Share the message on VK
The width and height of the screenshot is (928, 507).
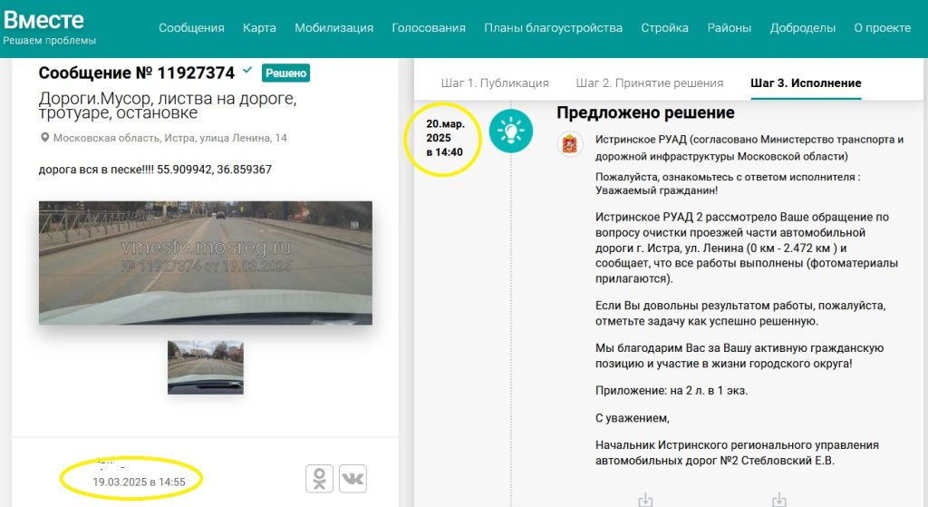[353, 478]
